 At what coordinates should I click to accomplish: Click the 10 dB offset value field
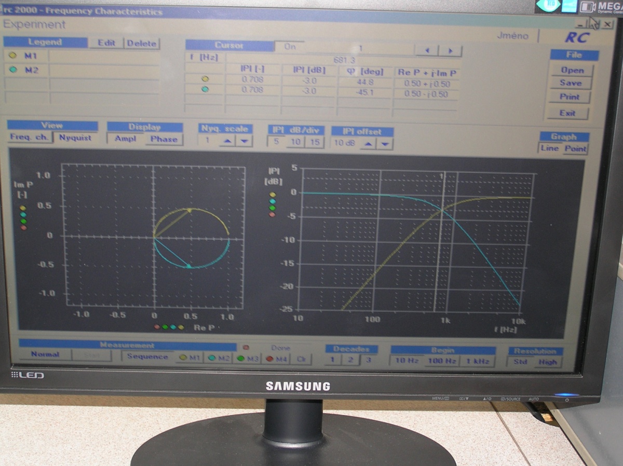(x=345, y=143)
